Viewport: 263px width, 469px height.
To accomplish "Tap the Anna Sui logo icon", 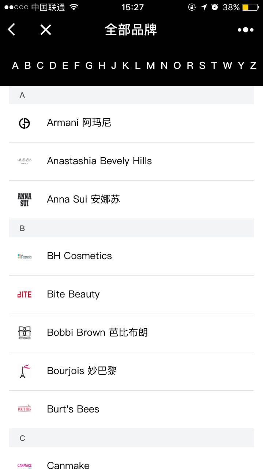I will pos(25,200).
